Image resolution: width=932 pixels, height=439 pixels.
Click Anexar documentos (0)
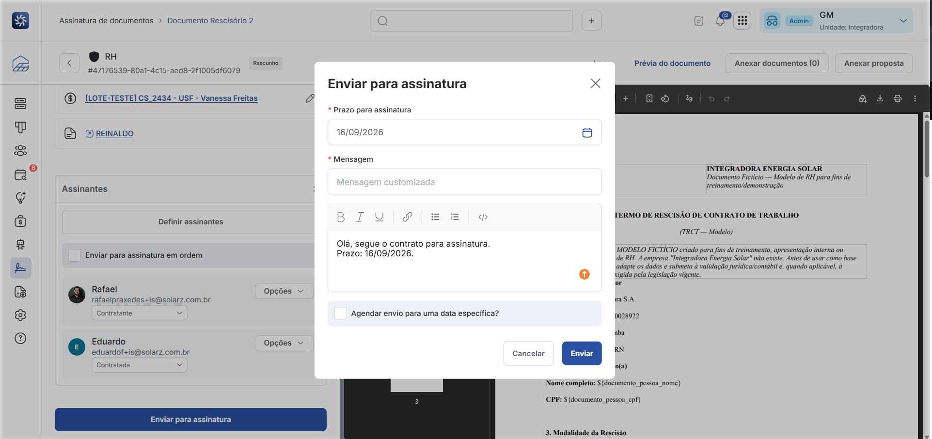777,63
